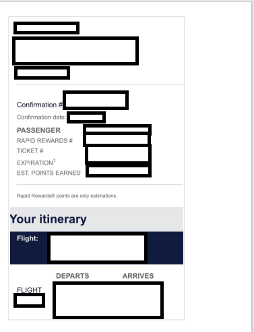The height and width of the screenshot is (332, 254).
Task: Select the white redacted box in blue banner
Action: click(x=97, y=248)
